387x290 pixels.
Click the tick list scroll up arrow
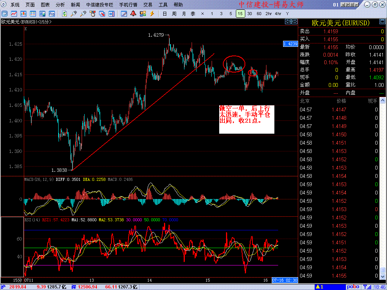click(382, 100)
